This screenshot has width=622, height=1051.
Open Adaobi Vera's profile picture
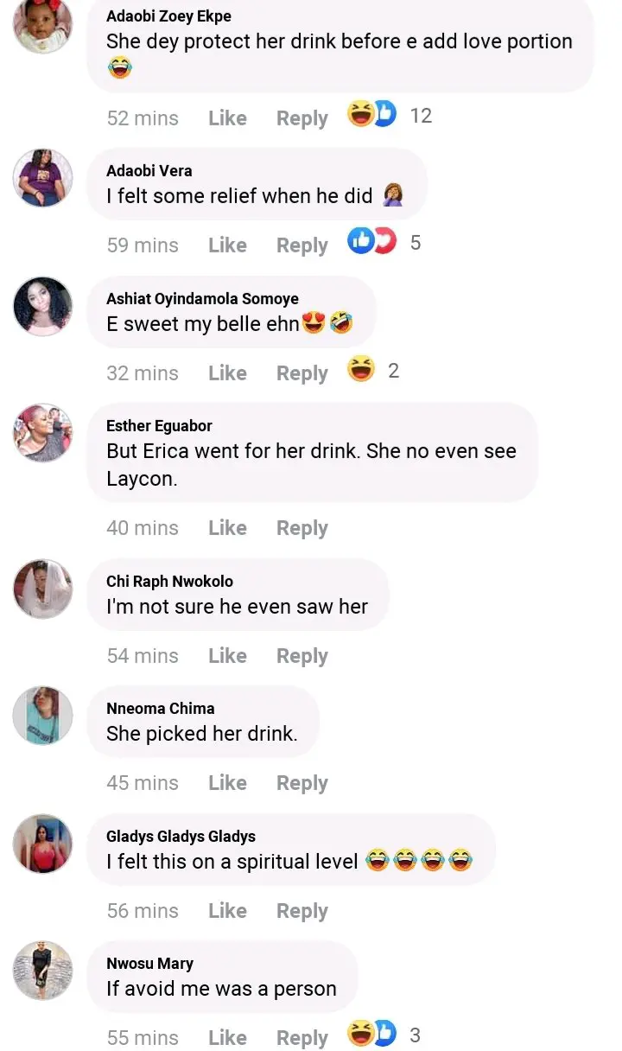tap(43, 178)
